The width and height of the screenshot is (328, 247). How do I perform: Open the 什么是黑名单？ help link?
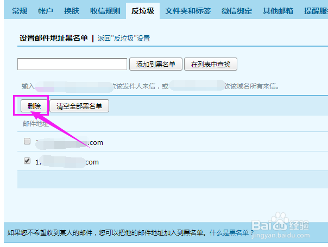coord(231,232)
